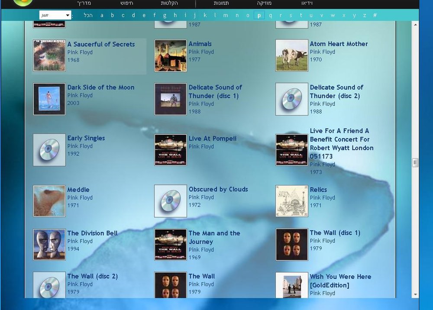Open the sort dropdown in the letter bar

(x=55, y=15)
